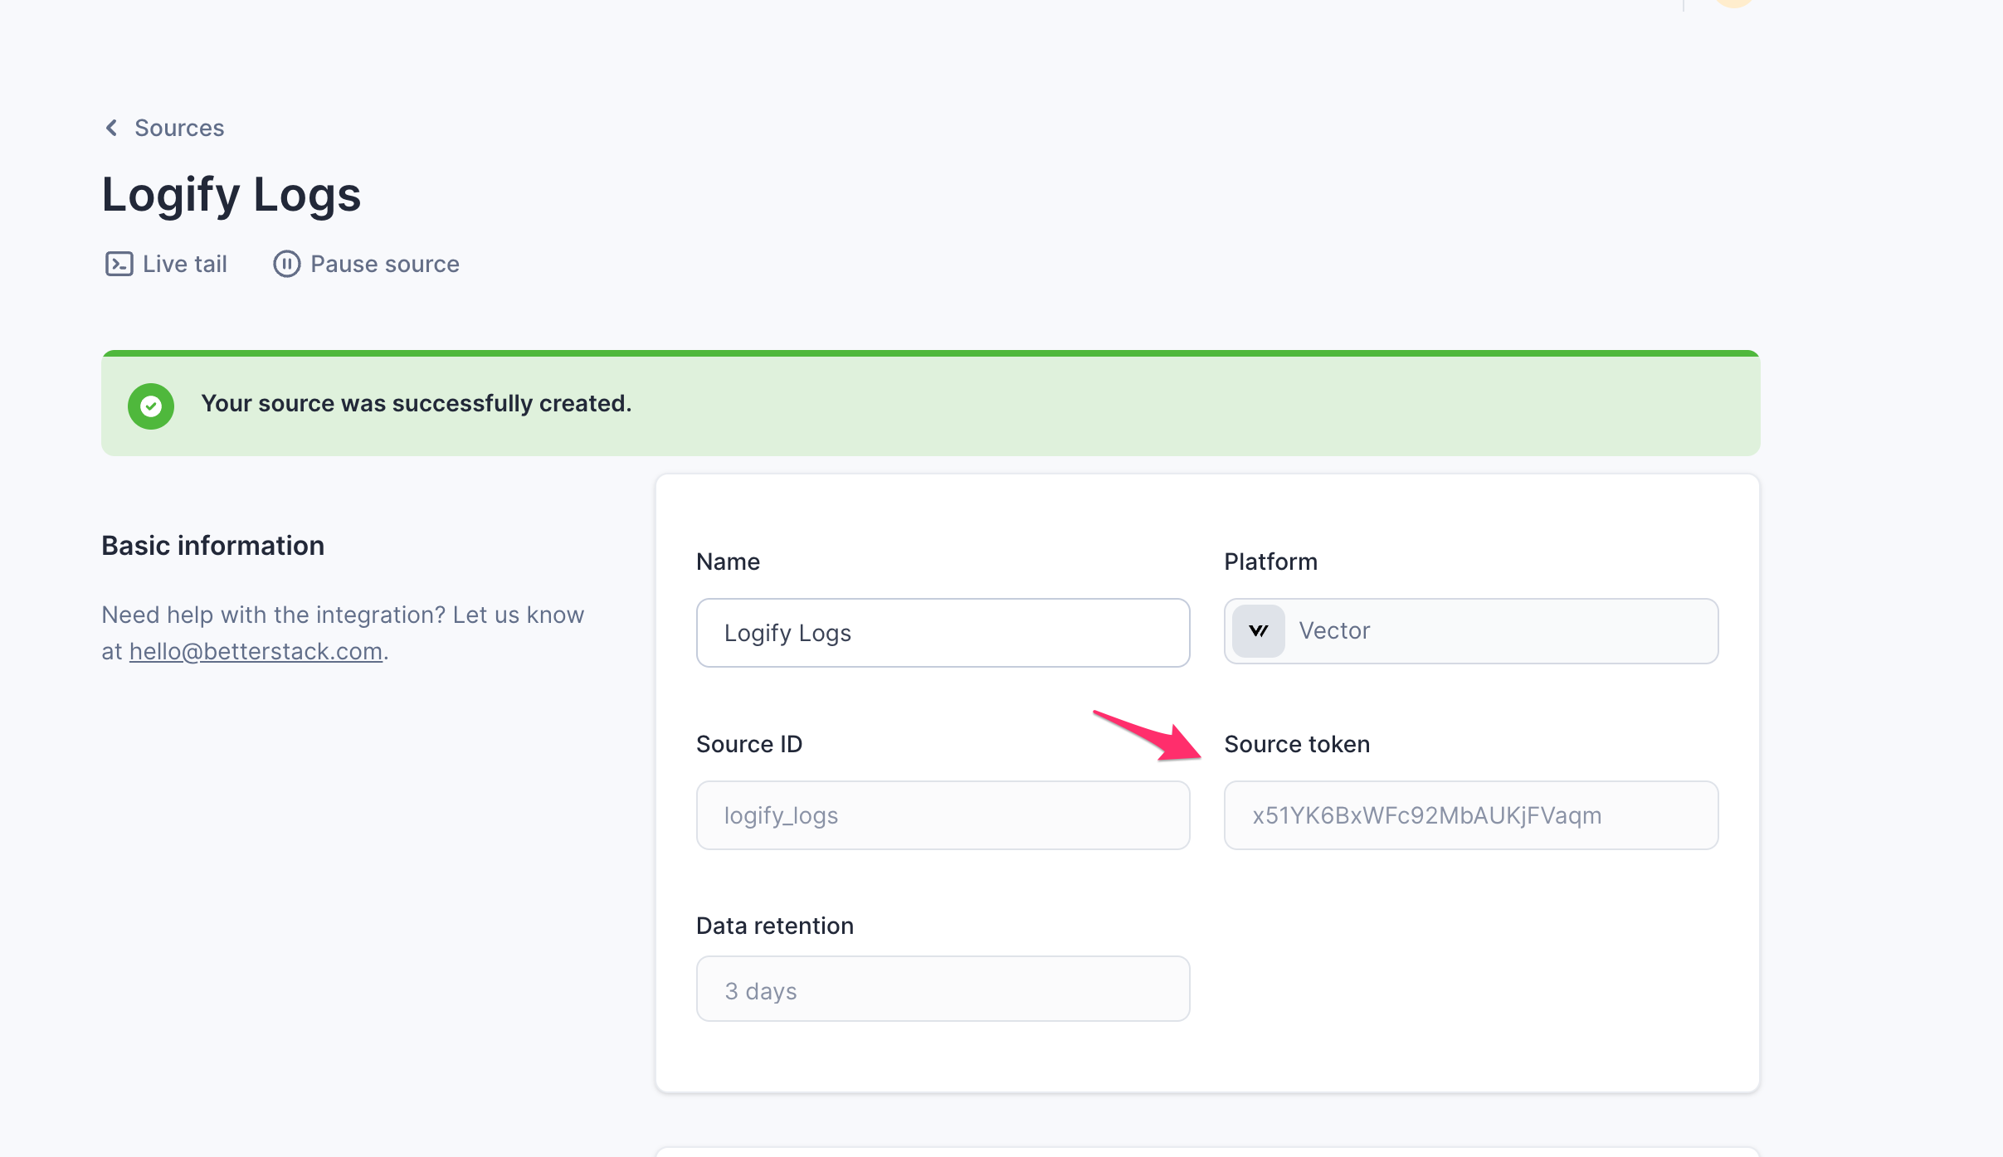
Task: Click the Data retention label
Action: point(775,926)
